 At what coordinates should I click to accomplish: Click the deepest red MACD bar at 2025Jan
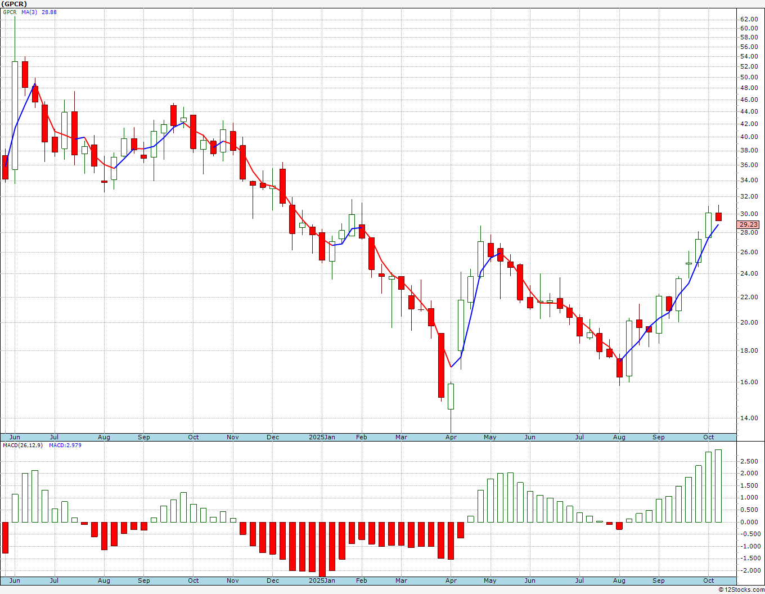click(322, 548)
